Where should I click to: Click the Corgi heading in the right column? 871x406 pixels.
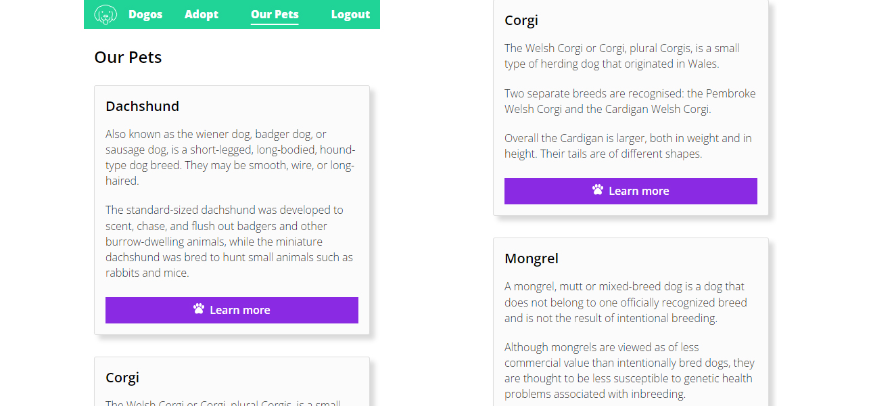pyautogui.click(x=521, y=20)
